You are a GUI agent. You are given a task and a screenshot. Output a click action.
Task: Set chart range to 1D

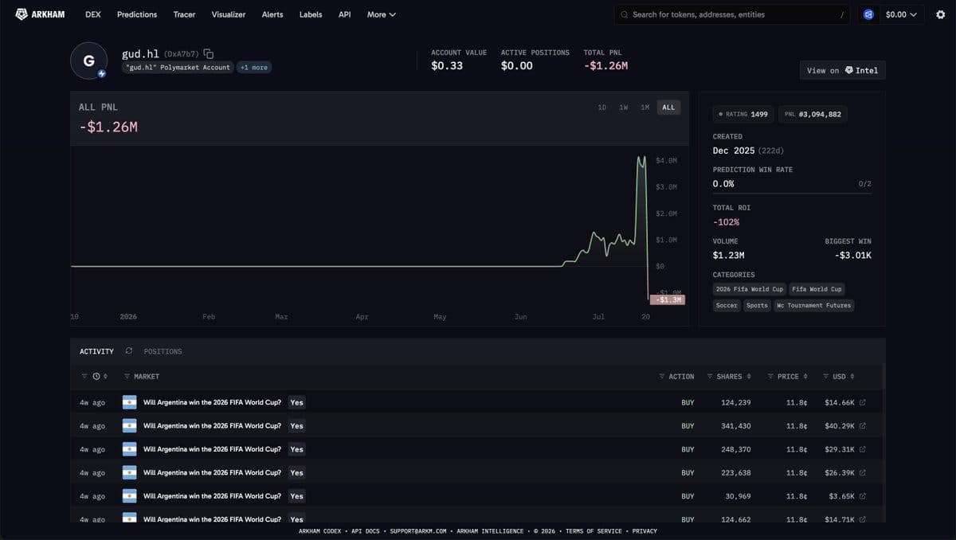(601, 107)
